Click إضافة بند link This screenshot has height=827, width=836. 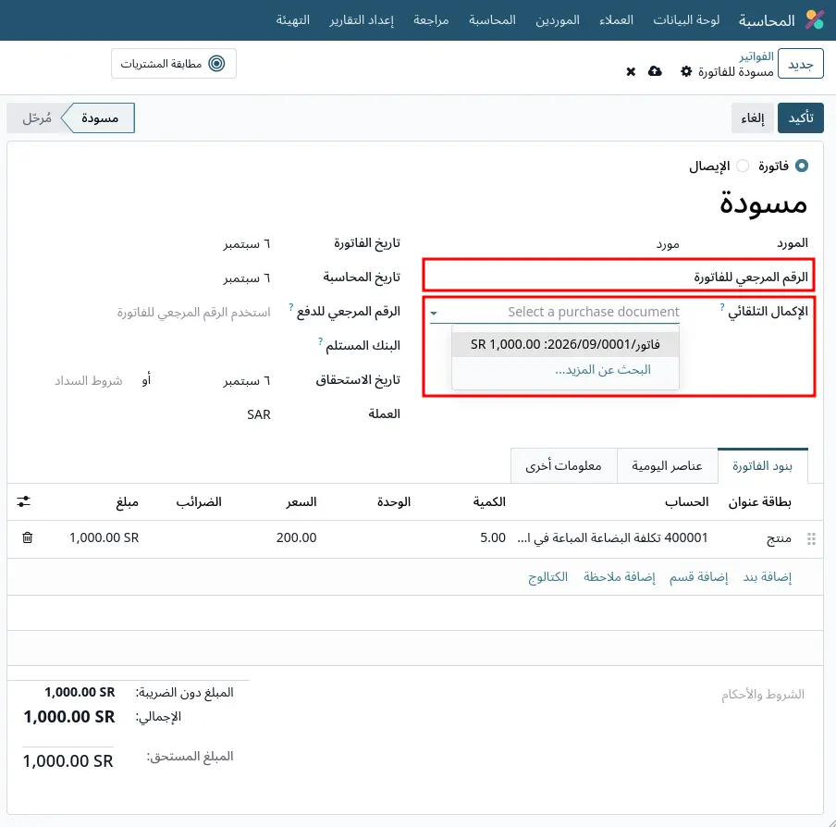[x=768, y=577]
